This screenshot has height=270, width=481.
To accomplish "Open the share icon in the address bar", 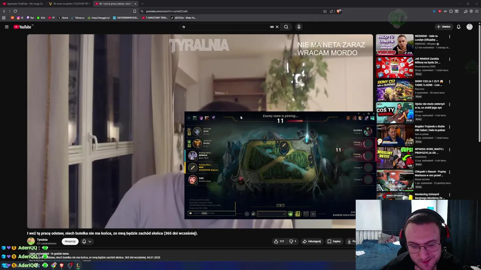I will coord(331,11).
